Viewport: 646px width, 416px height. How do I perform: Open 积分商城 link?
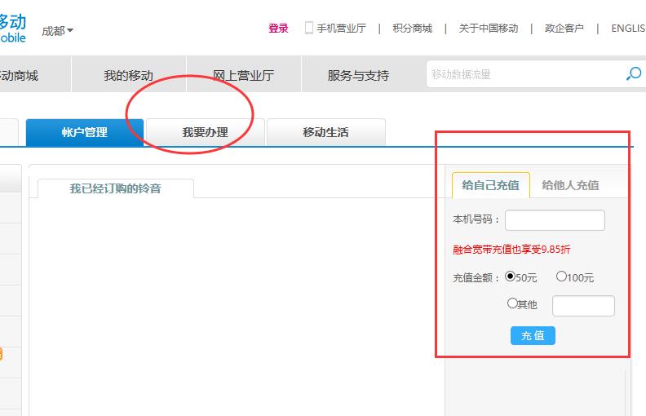pos(412,28)
